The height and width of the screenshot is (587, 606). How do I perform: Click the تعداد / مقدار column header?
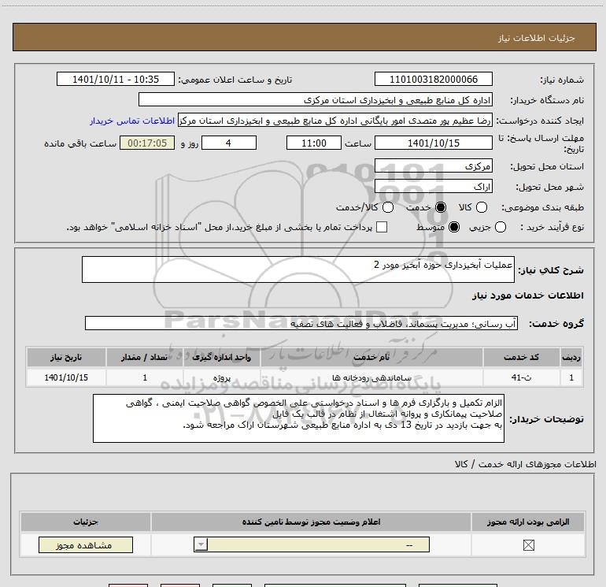pos(145,357)
